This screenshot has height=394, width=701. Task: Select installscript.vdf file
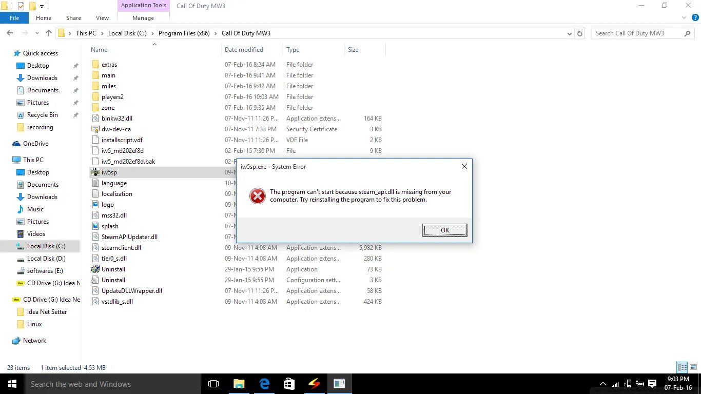click(122, 140)
